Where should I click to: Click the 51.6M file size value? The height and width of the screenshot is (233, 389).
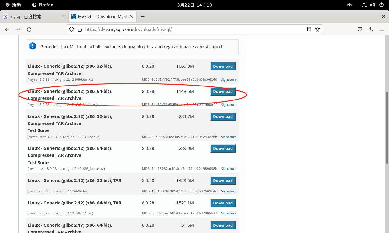188,225
